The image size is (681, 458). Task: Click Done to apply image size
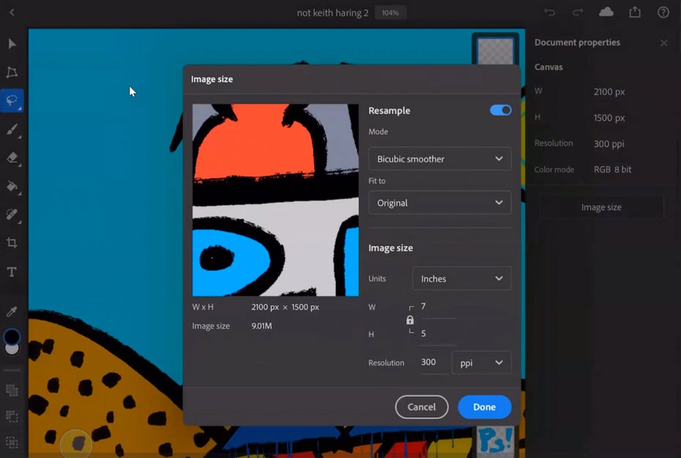pos(485,407)
